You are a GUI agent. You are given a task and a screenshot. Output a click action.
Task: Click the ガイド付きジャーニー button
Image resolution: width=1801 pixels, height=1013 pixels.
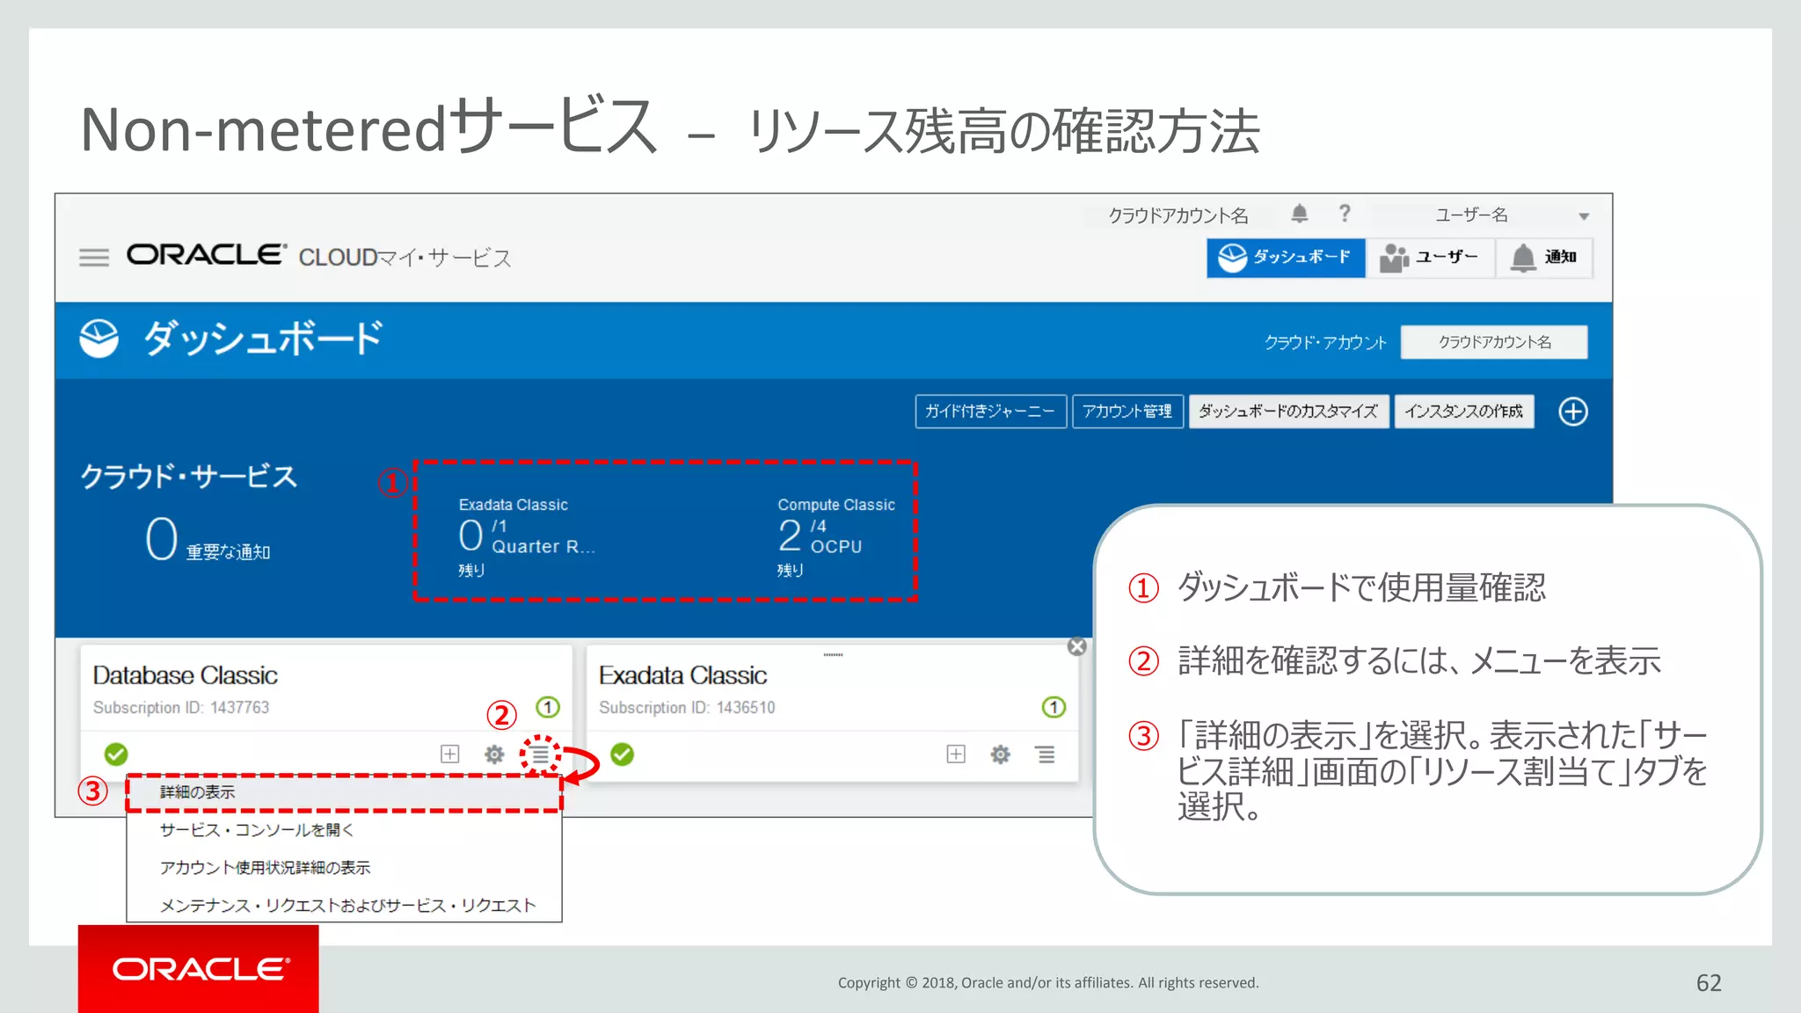point(990,412)
